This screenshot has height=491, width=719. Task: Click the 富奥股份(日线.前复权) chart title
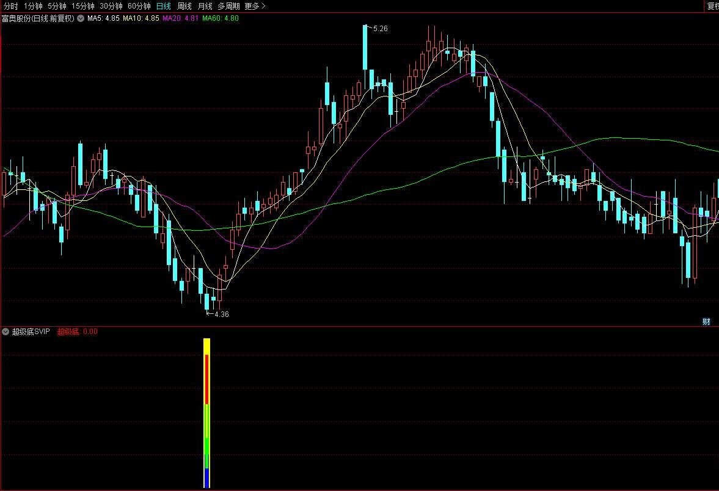pyautogui.click(x=38, y=18)
